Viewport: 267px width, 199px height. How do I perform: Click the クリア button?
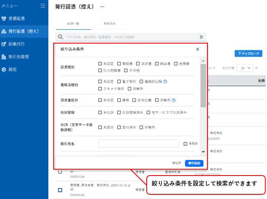(x=176, y=163)
